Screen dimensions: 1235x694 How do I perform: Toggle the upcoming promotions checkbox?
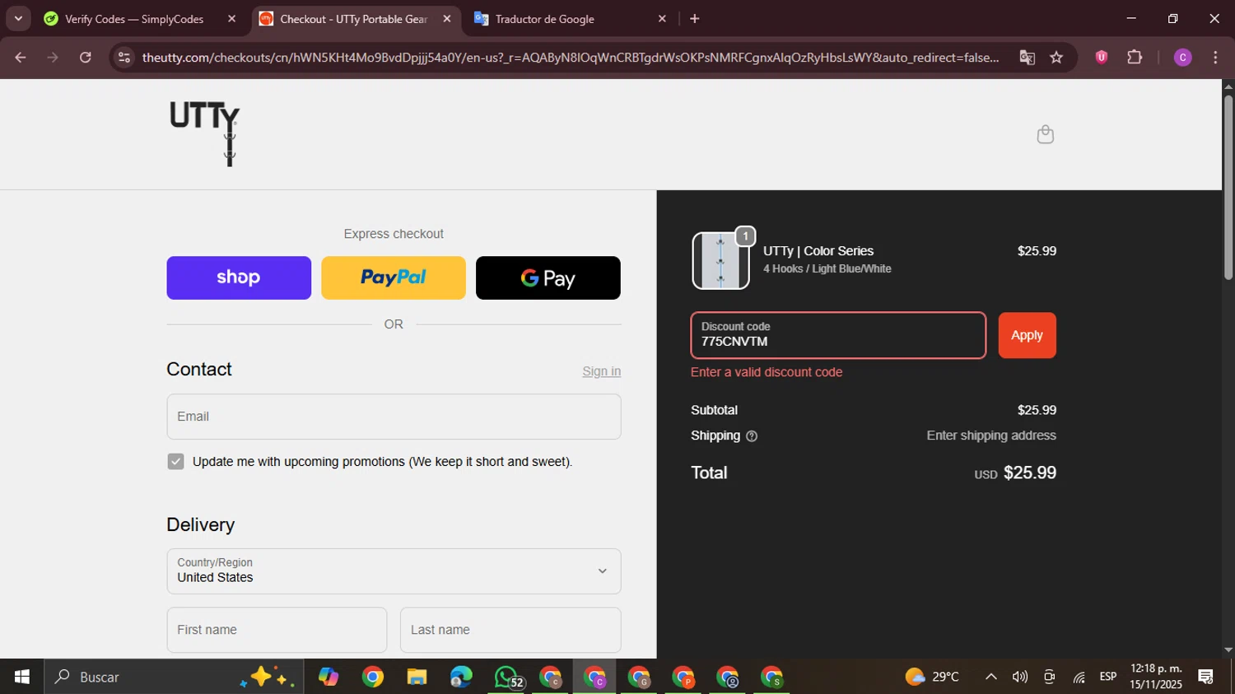coord(175,462)
